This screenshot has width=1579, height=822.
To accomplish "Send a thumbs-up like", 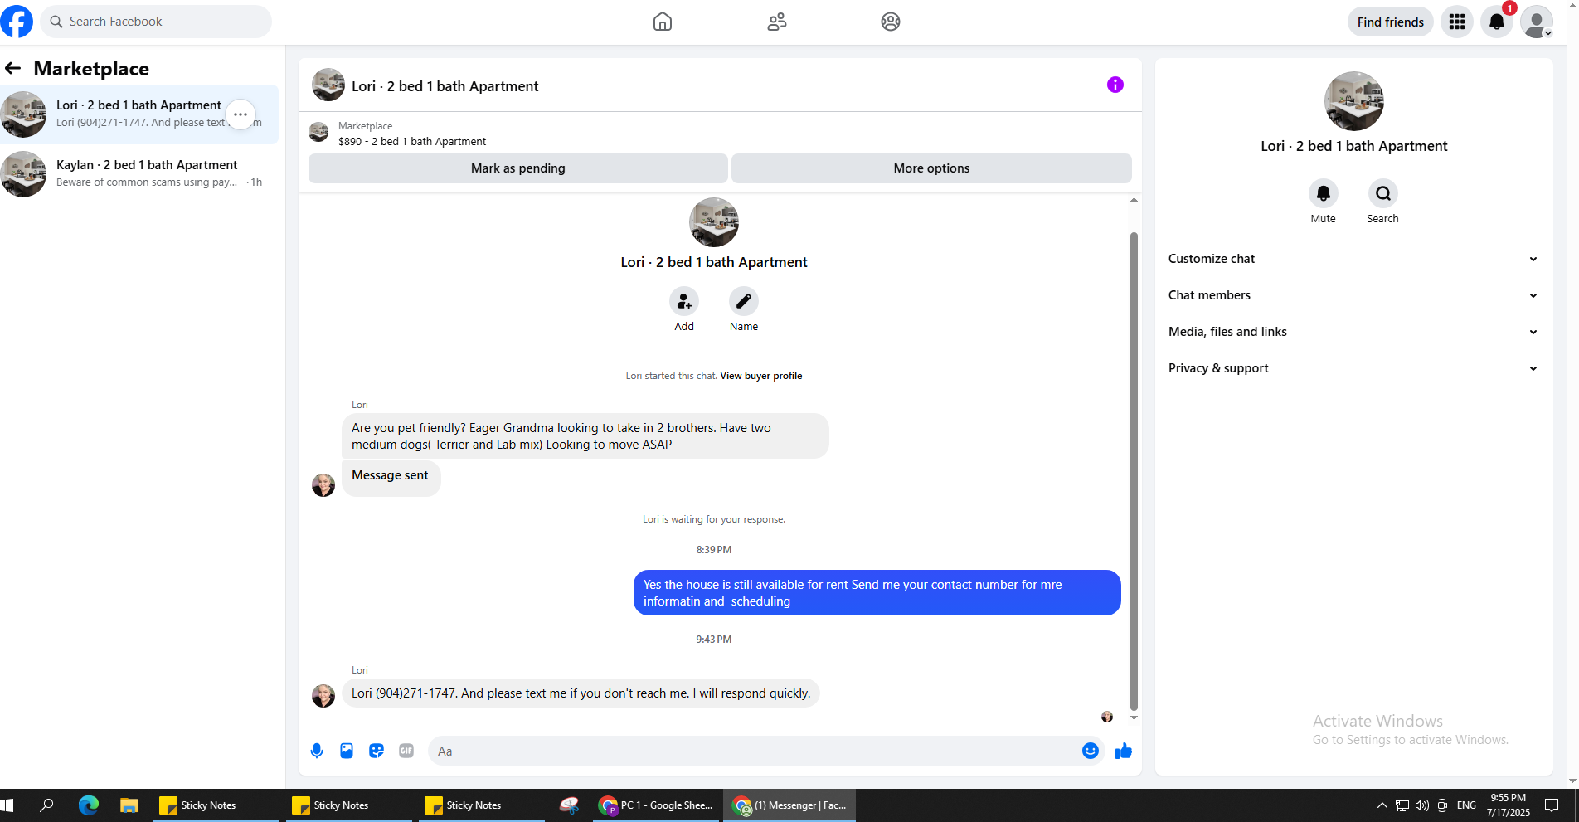I will pyautogui.click(x=1124, y=751).
